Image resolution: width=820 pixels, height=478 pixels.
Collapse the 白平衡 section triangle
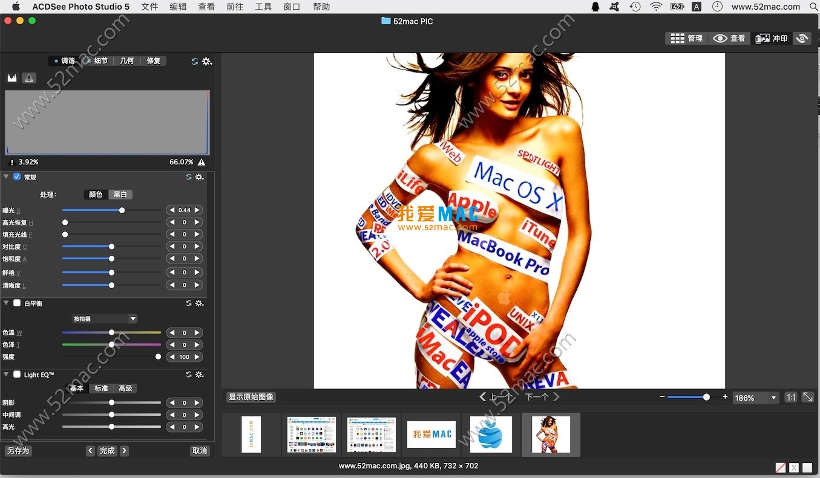[6, 303]
